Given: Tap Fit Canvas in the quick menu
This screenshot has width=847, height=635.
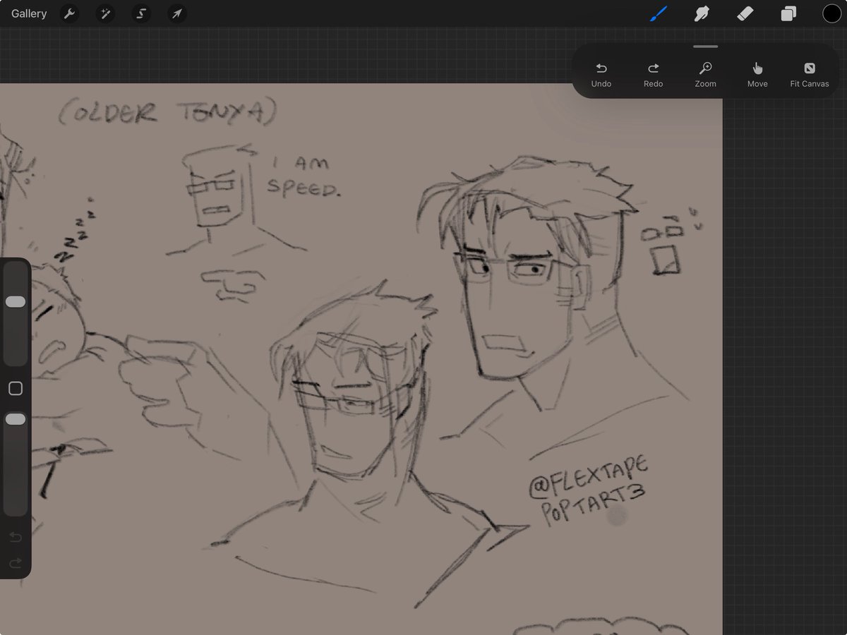Looking at the screenshot, I should click(810, 75).
